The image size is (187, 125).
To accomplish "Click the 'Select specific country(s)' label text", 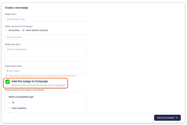I will (37, 30).
